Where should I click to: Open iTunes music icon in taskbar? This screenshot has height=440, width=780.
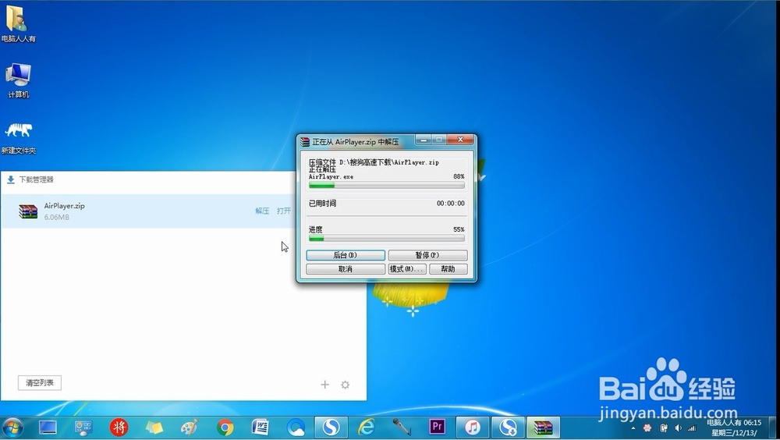coord(473,428)
